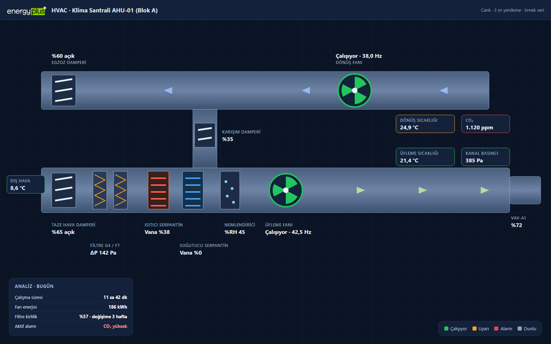Click the '%60 açık' exhaust damper value
Screen dimensions: 551x344
(x=63, y=56)
